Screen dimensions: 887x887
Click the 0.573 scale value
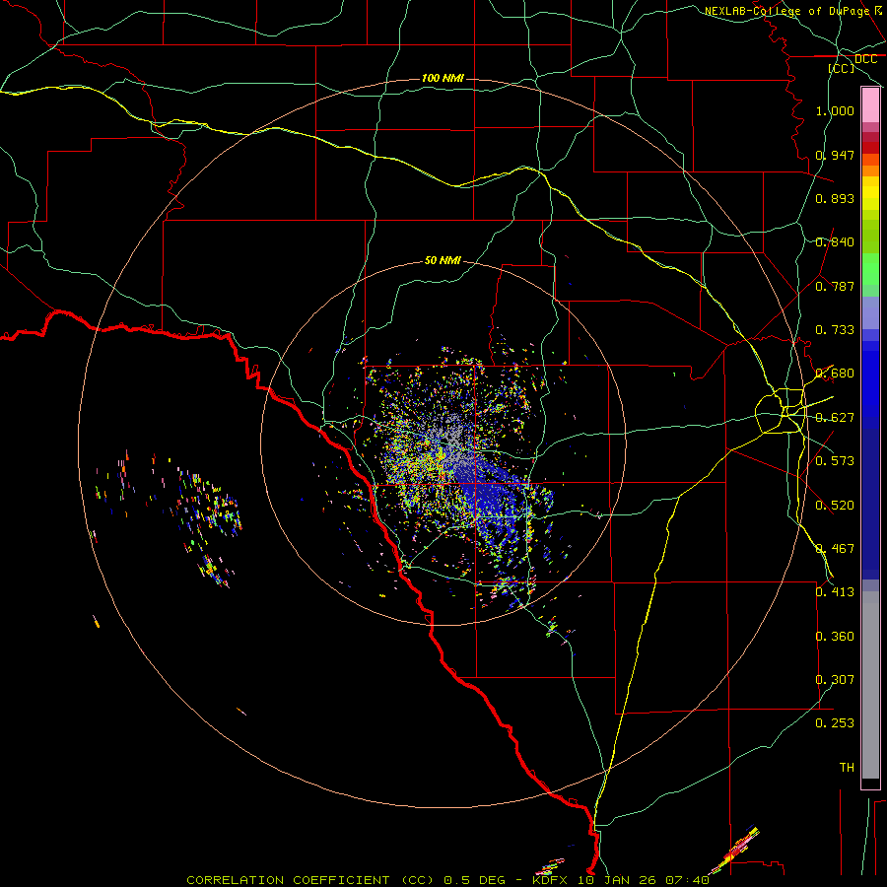tap(835, 461)
